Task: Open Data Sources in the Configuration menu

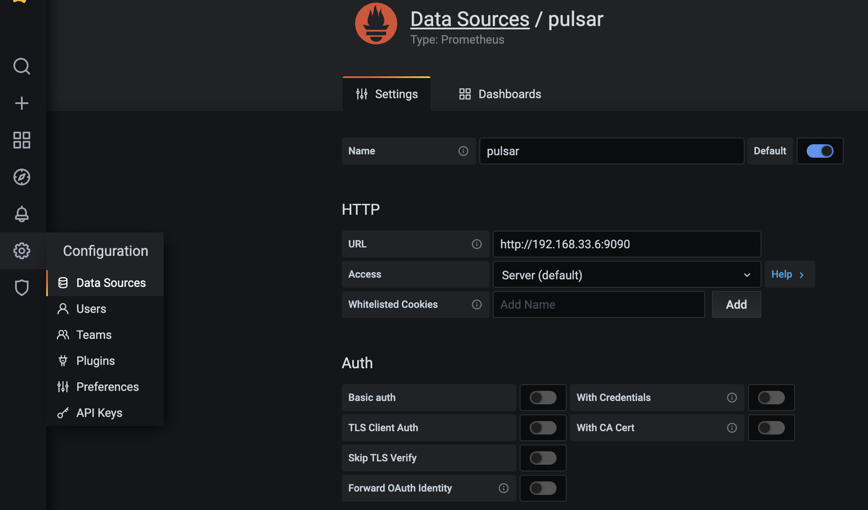Action: tap(105, 283)
